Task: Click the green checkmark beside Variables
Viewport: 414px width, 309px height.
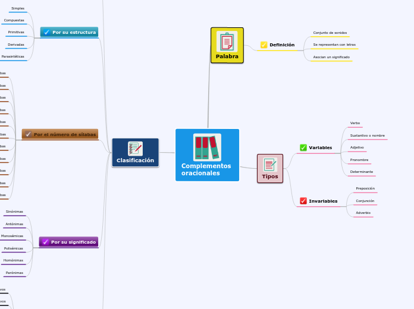Action: tap(303, 147)
